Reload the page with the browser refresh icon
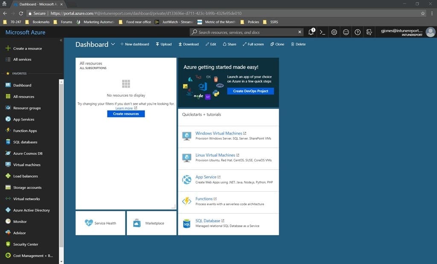This screenshot has width=437, height=264. click(x=21, y=13)
